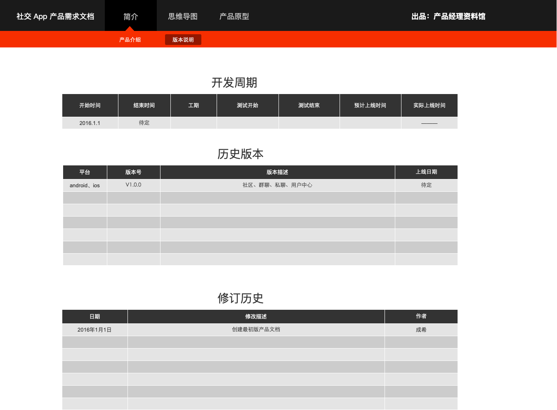Click the dash cell under 实际上线时间
Image resolution: width=557 pixels, height=410 pixels.
430,123
